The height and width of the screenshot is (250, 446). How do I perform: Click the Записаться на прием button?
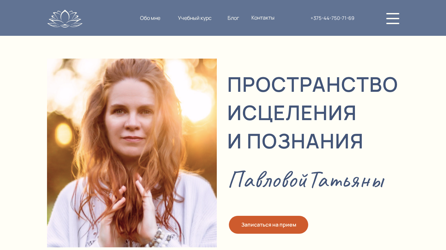coord(268,225)
